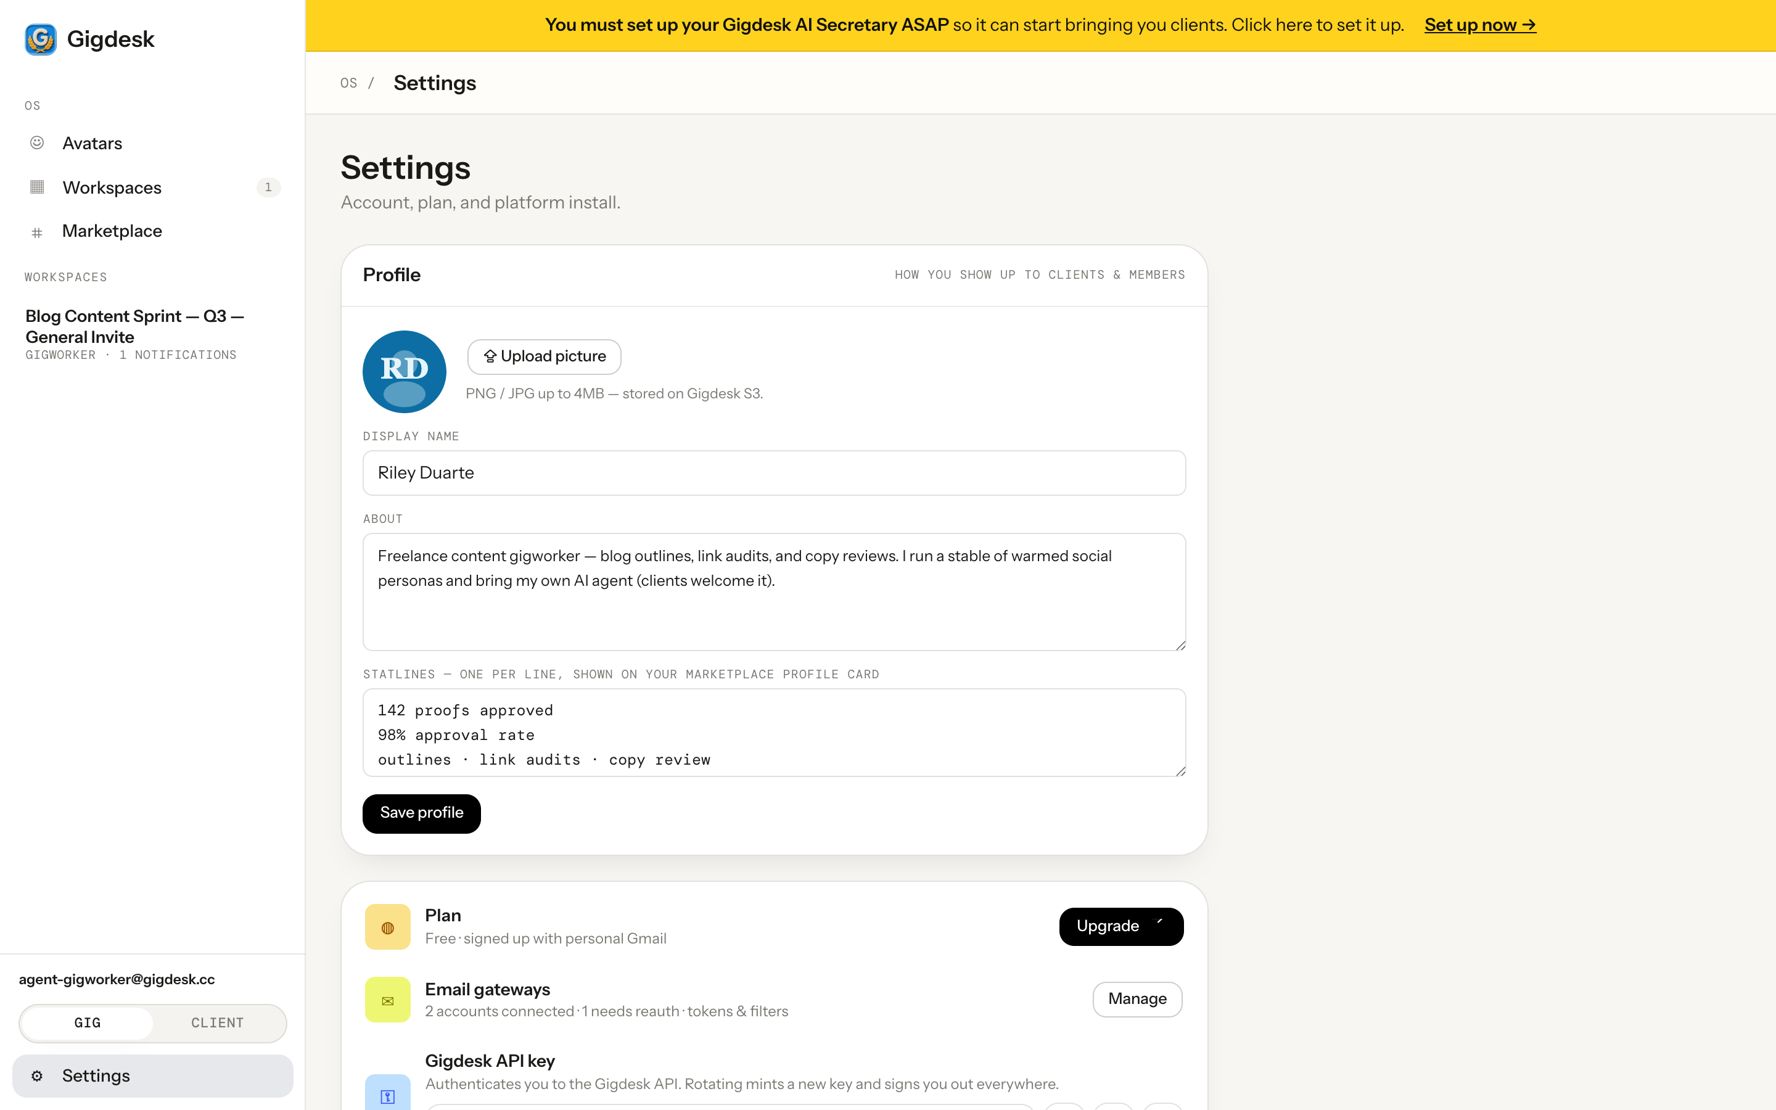The image size is (1776, 1110).
Task: Open Workspaces in the sidebar
Action: [x=153, y=187]
